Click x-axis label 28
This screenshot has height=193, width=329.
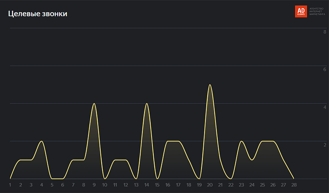coord(294,185)
